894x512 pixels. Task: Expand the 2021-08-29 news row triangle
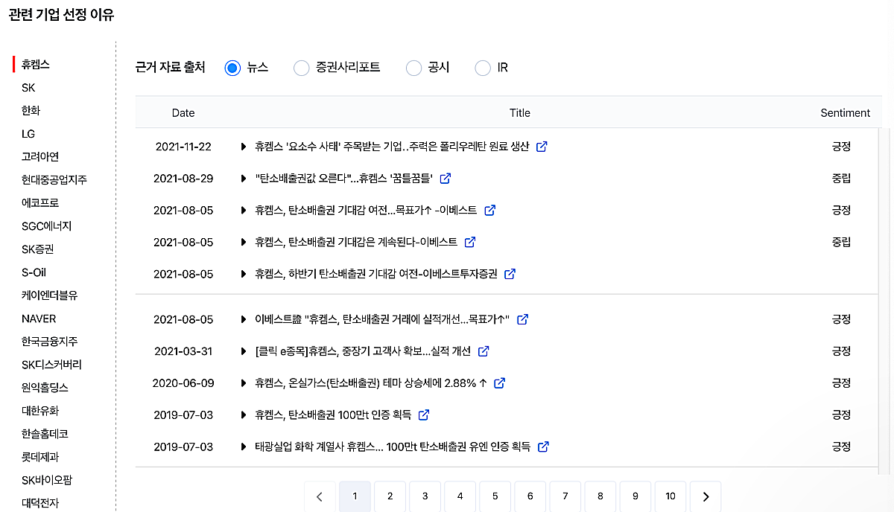(x=243, y=179)
